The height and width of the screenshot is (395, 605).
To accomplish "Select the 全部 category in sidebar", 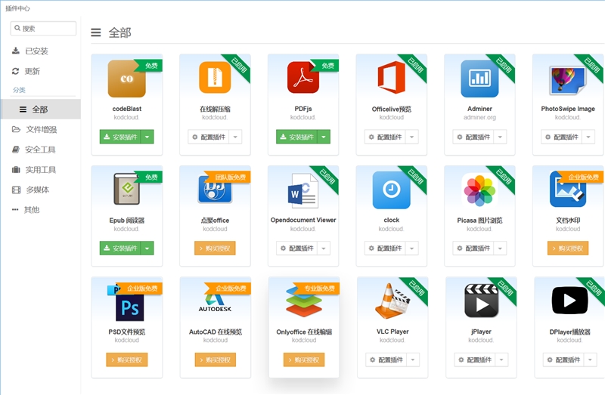I will point(41,109).
